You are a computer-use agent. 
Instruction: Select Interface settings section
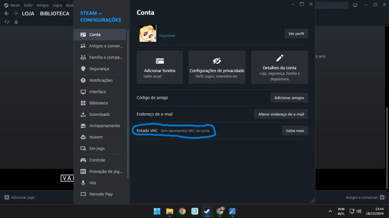click(x=100, y=92)
